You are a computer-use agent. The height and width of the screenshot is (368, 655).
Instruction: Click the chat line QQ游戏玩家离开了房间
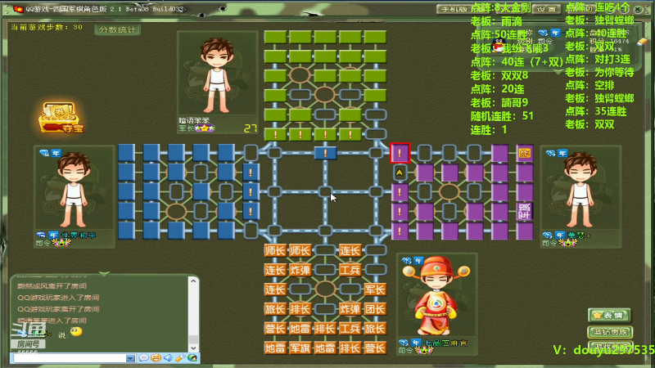click(58, 309)
